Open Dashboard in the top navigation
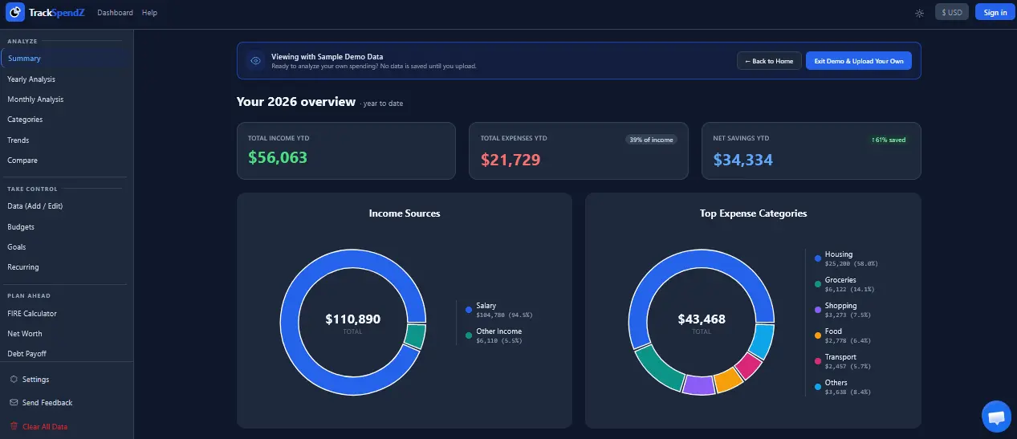The height and width of the screenshot is (439, 1017). [x=115, y=13]
